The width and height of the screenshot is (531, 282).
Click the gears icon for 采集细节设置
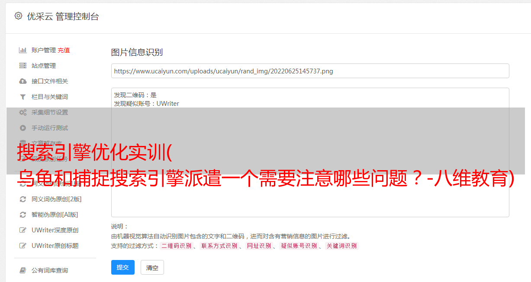pos(23,112)
